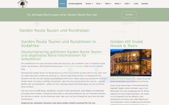The image size is (169, 105).
Task: Toggle the Notwendig cookie switch
Action: [45, 70]
